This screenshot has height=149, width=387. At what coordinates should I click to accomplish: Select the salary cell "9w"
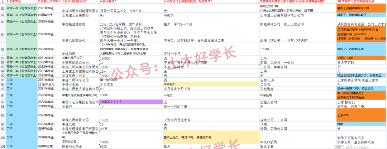tap(131, 15)
